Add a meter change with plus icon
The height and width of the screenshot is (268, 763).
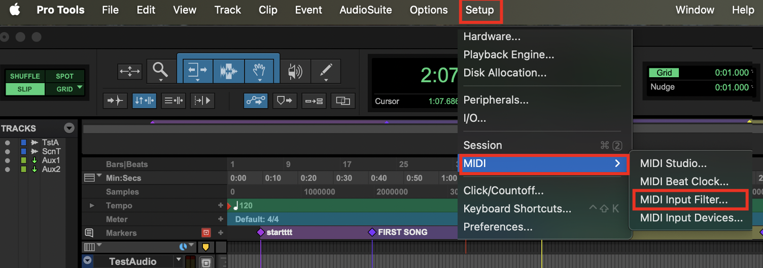(x=221, y=219)
